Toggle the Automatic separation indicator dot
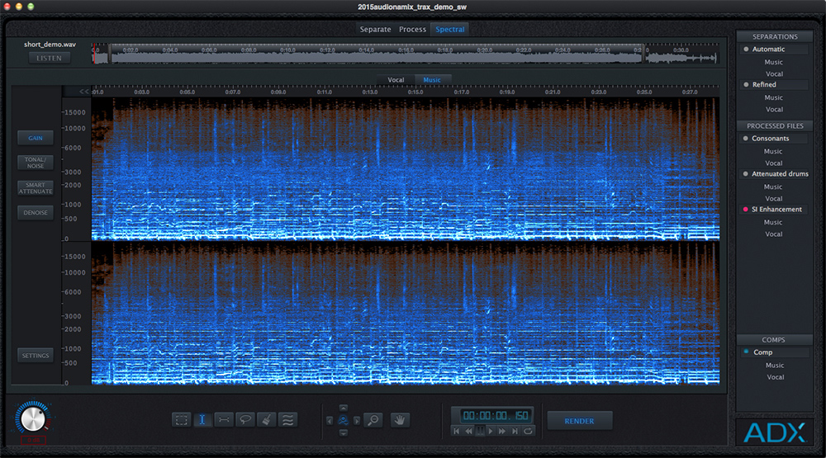The image size is (826, 458). 746,50
